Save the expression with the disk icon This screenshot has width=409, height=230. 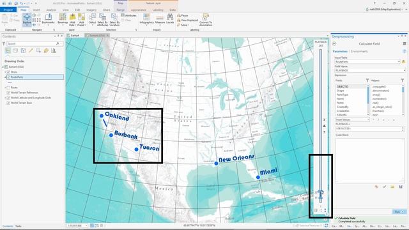coord(401,187)
